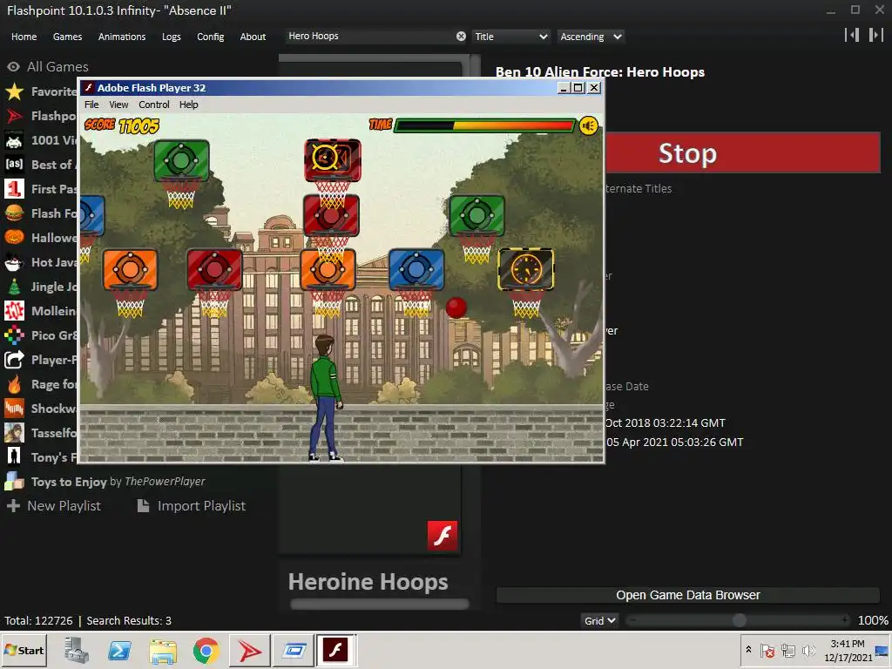
Task: Click the Ben character in the game
Action: 326,397
